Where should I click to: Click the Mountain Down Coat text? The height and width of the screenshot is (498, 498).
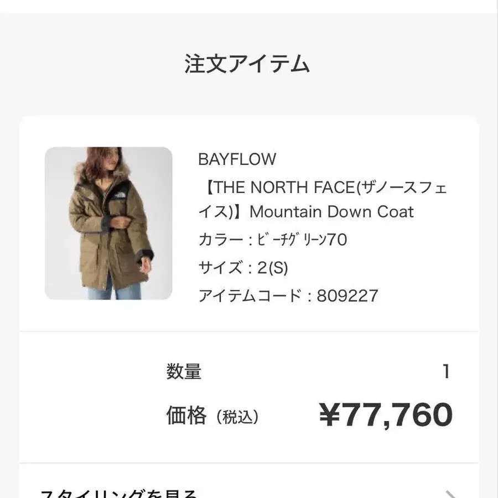[x=331, y=212]
